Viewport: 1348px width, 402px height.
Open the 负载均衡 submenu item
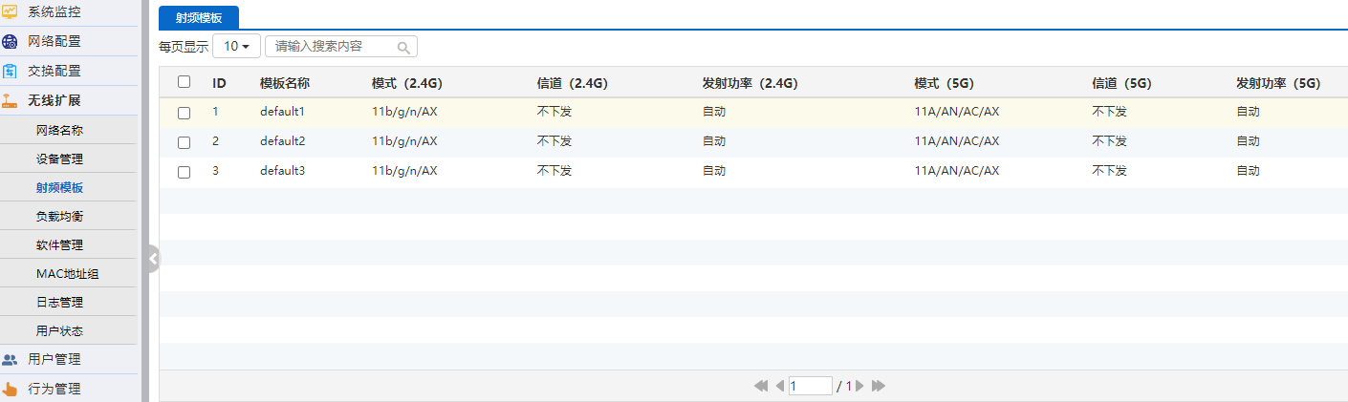[59, 216]
